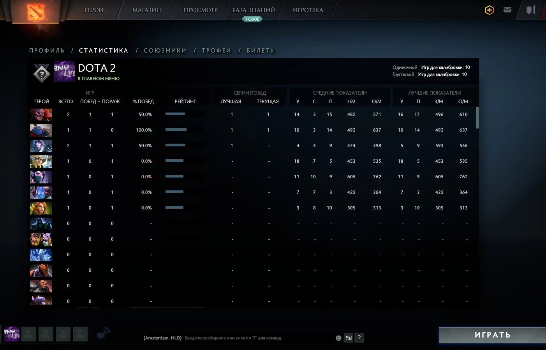Sort by О/М under СРЕДНИЕ ПОКАЗАТЕЛИ

pos(377,101)
